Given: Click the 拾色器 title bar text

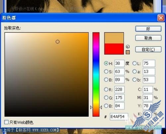Looking at the screenshot, I should (x=9, y=18).
